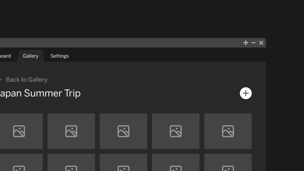
Task: Open third image thumbnail in top row
Action: 123,131
